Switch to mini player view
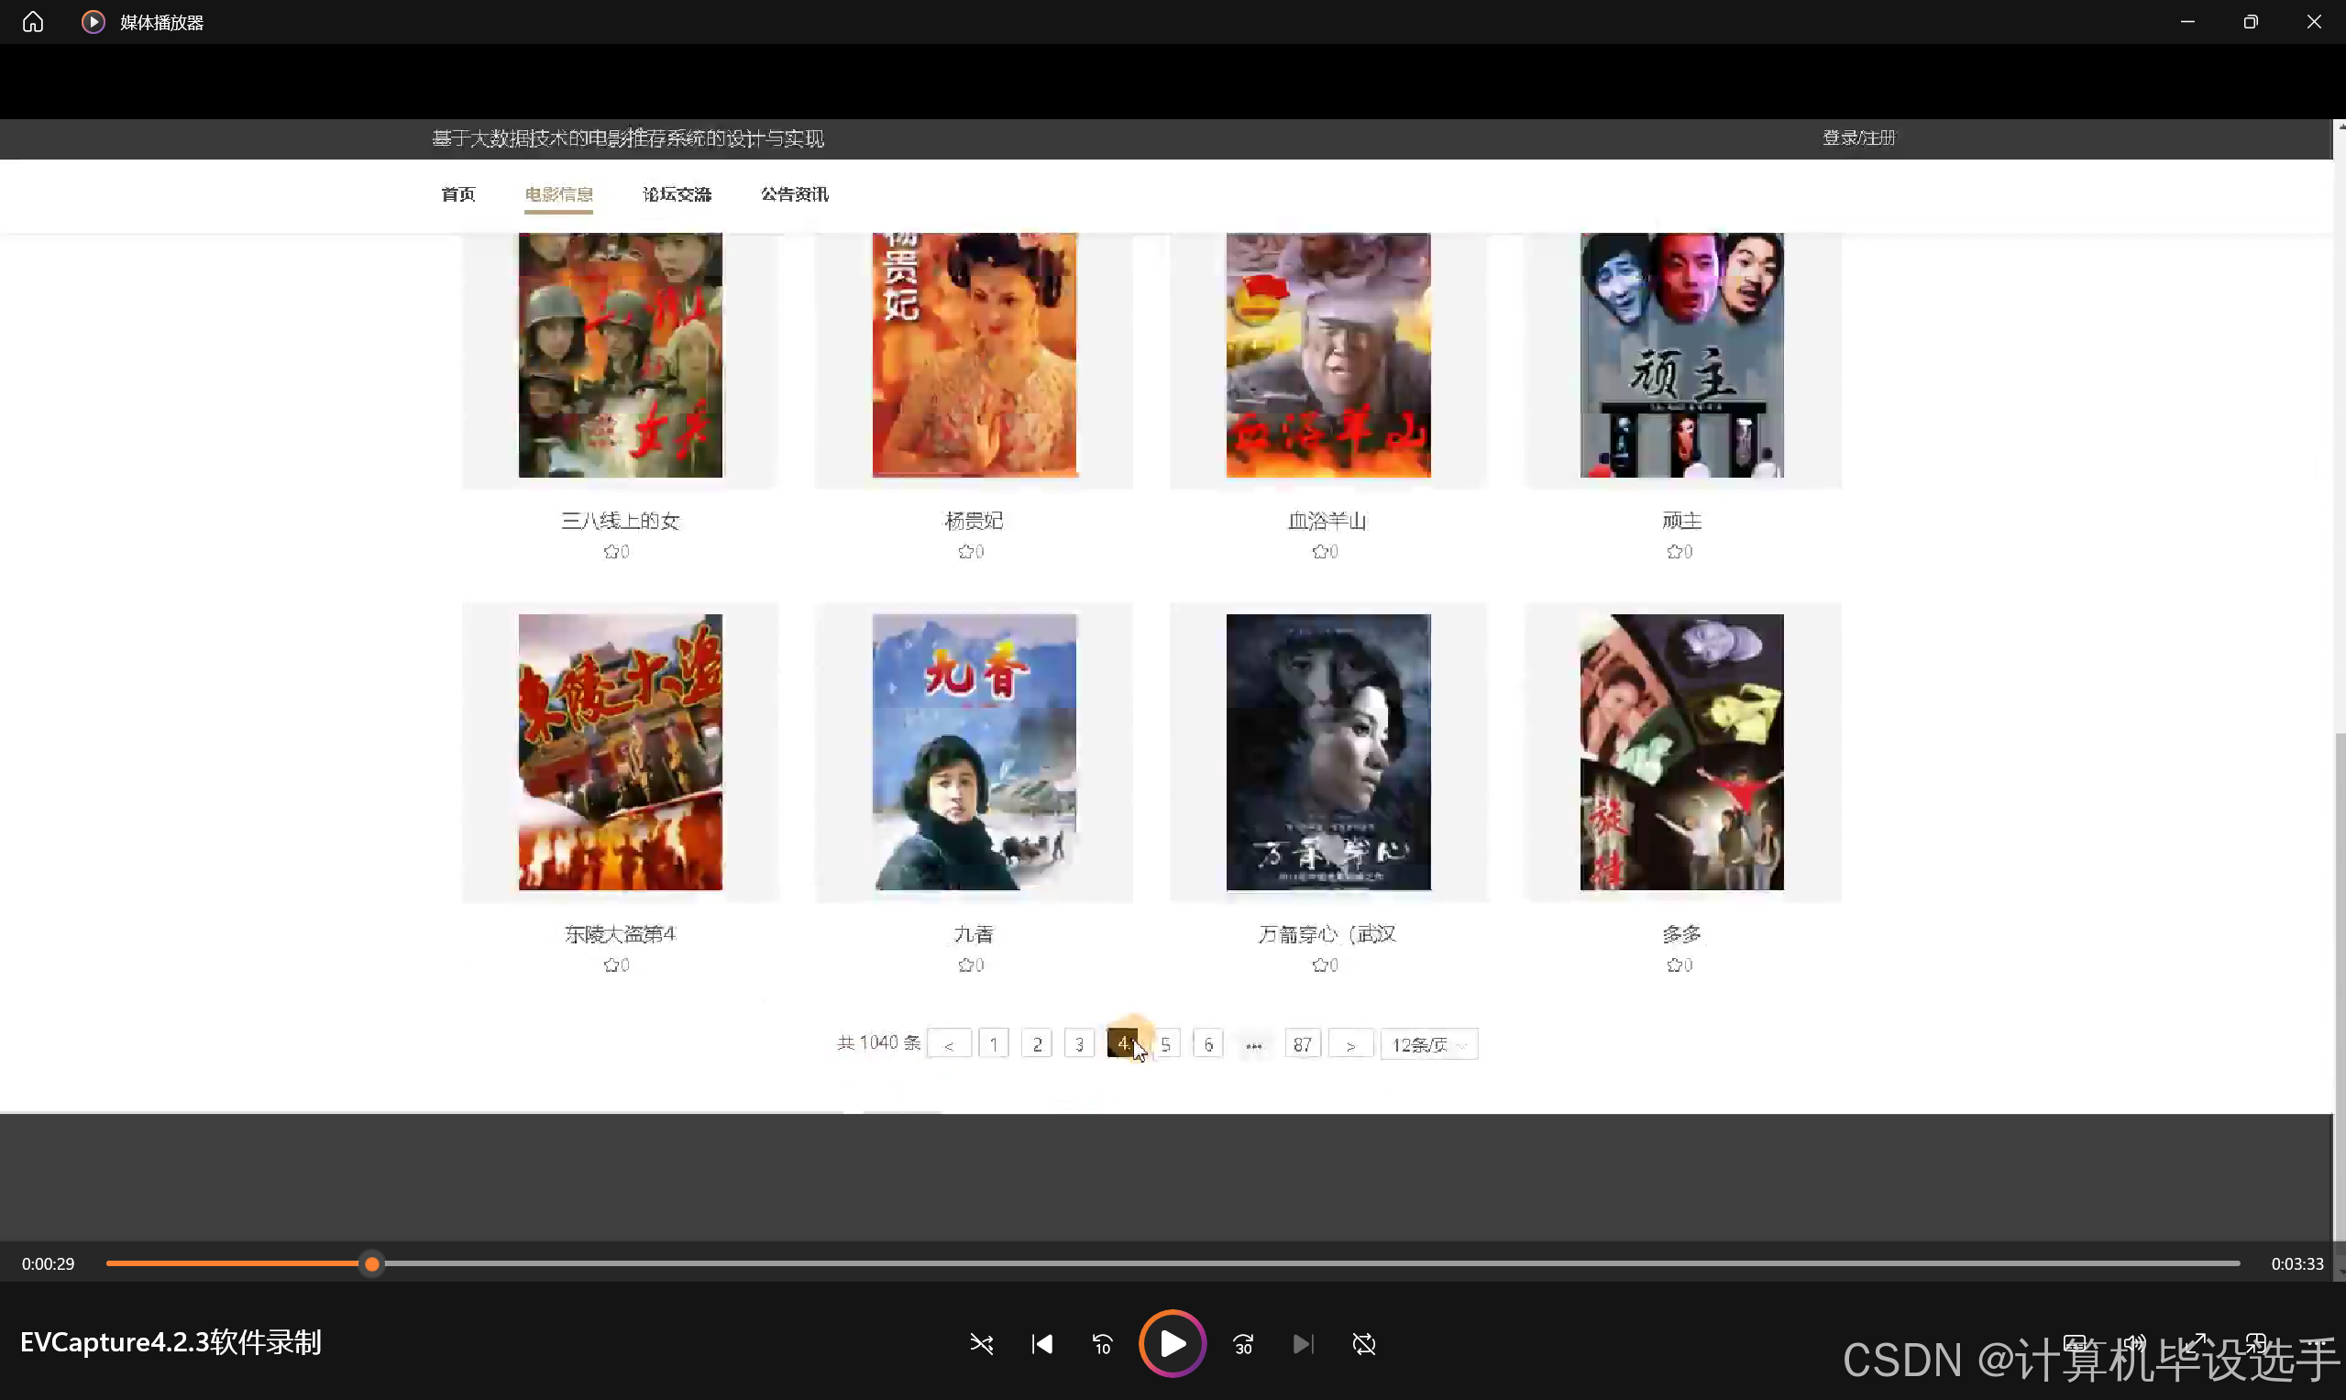 click(2255, 1341)
